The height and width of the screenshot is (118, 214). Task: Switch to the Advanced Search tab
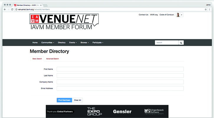(53, 59)
